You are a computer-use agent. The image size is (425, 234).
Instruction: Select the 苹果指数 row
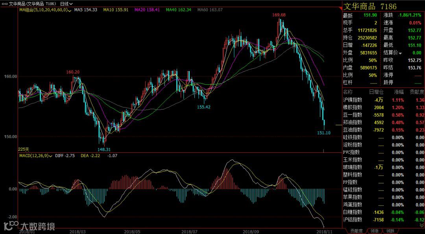click(383, 197)
